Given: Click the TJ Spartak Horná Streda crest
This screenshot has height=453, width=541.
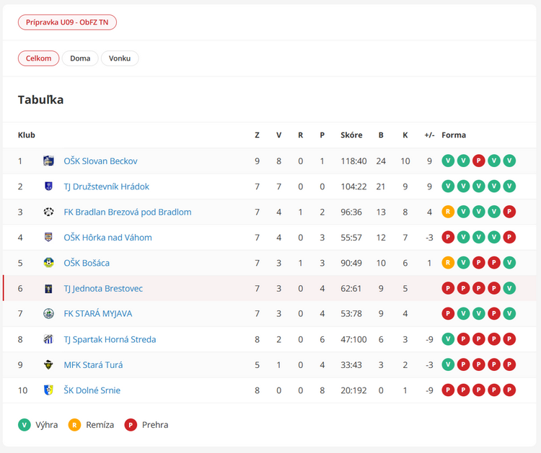Looking at the screenshot, I should (x=48, y=339).
